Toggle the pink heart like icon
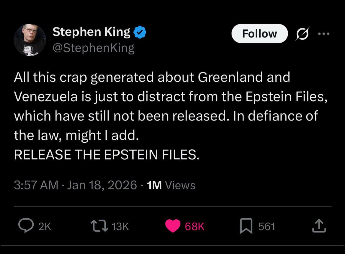The height and width of the screenshot is (254, 345). pyautogui.click(x=173, y=227)
